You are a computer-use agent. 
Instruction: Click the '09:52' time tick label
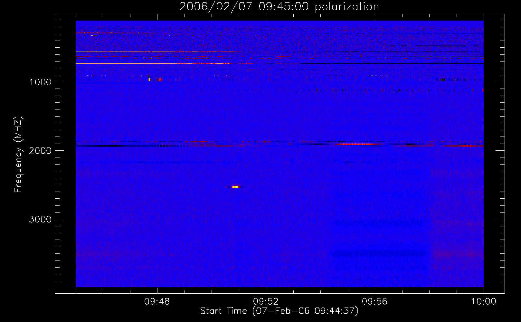pos(266,302)
